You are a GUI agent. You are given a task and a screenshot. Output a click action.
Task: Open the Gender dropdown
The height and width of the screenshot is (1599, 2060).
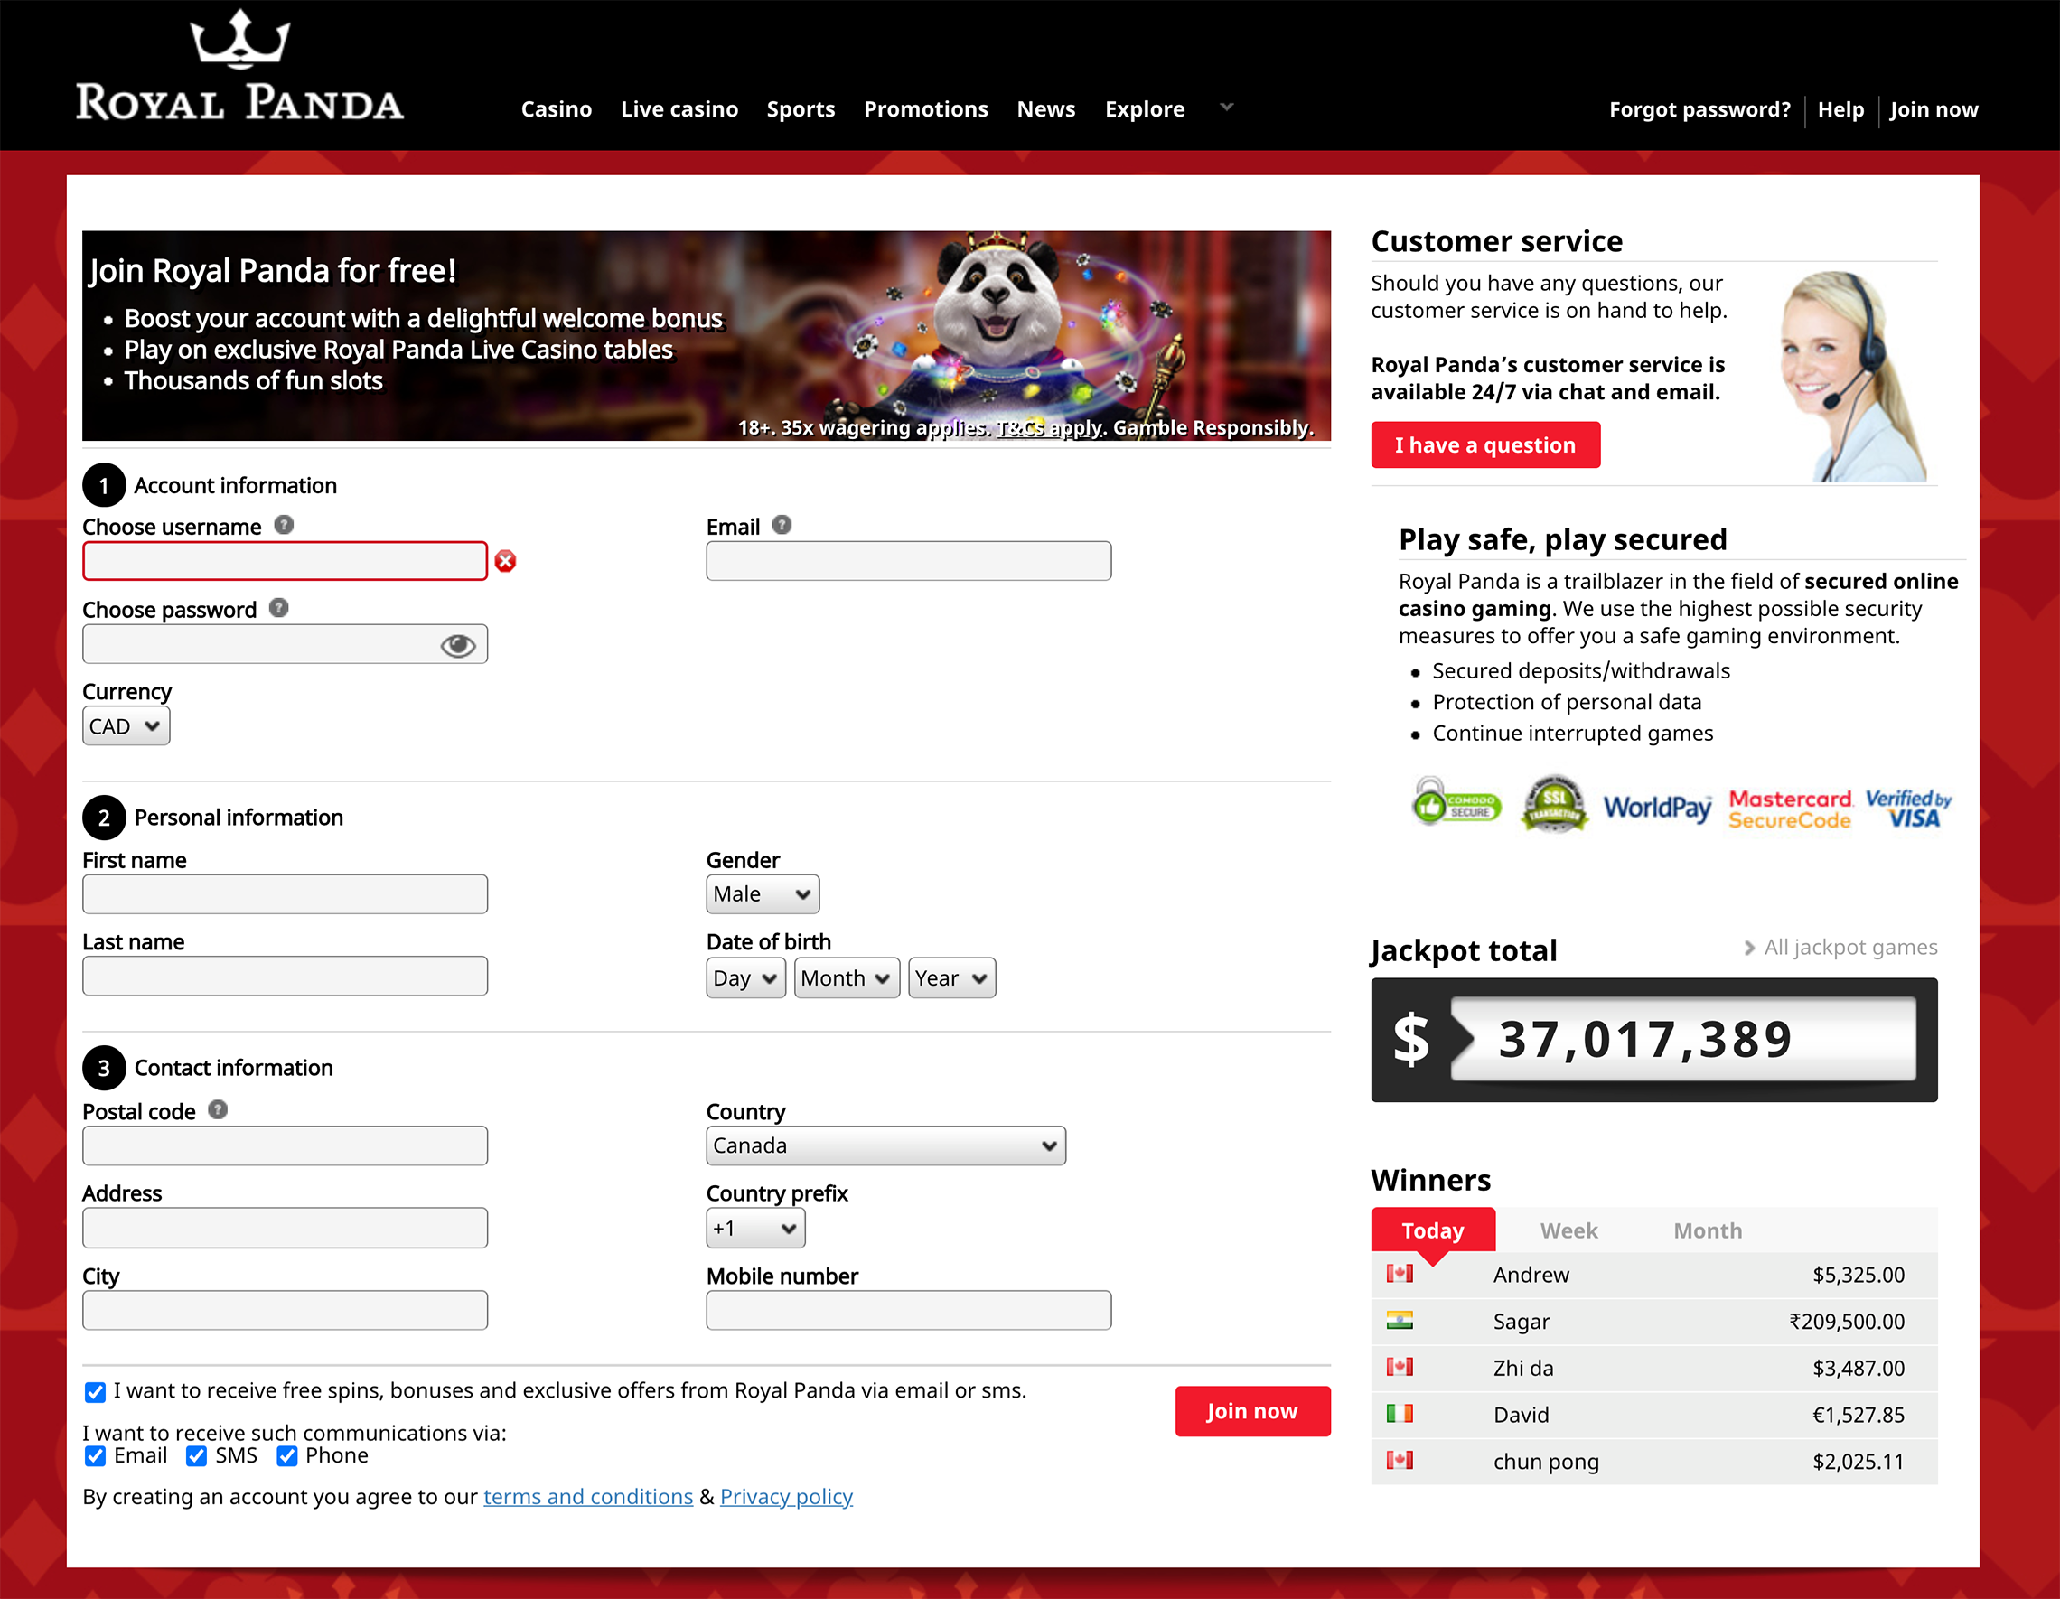click(763, 894)
